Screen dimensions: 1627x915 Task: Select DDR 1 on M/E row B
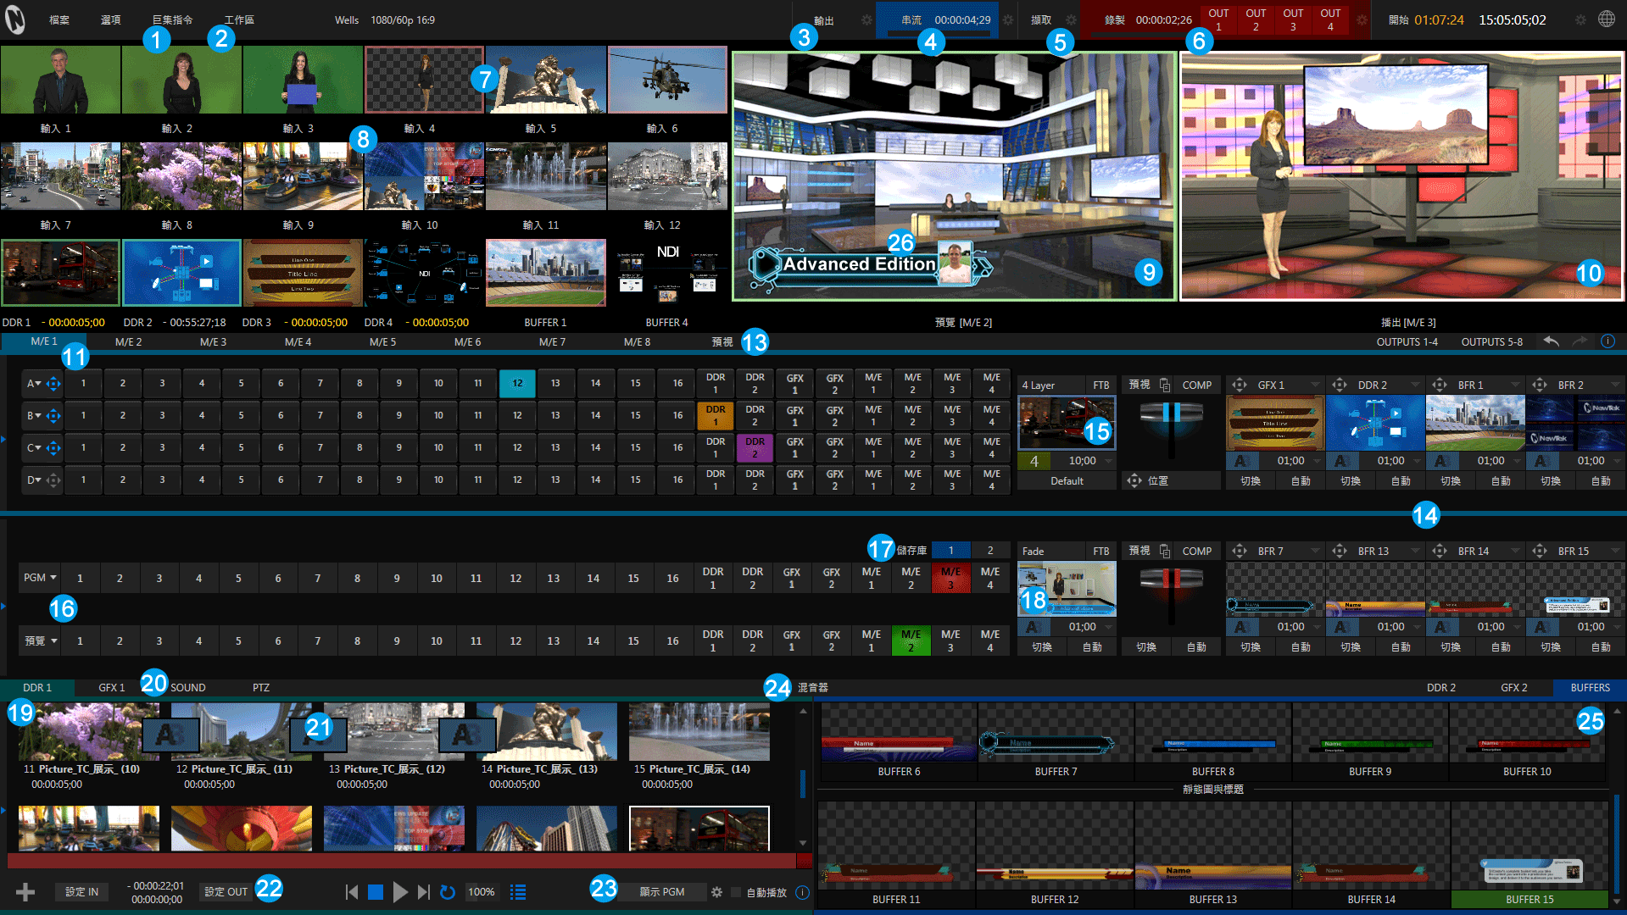coord(715,416)
